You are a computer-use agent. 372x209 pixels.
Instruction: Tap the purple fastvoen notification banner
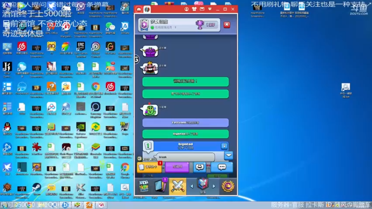pos(186,123)
